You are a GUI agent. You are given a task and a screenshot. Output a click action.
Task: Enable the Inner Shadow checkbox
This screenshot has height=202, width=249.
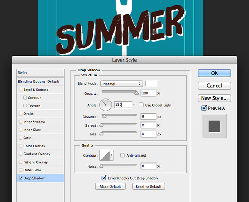point(20,122)
